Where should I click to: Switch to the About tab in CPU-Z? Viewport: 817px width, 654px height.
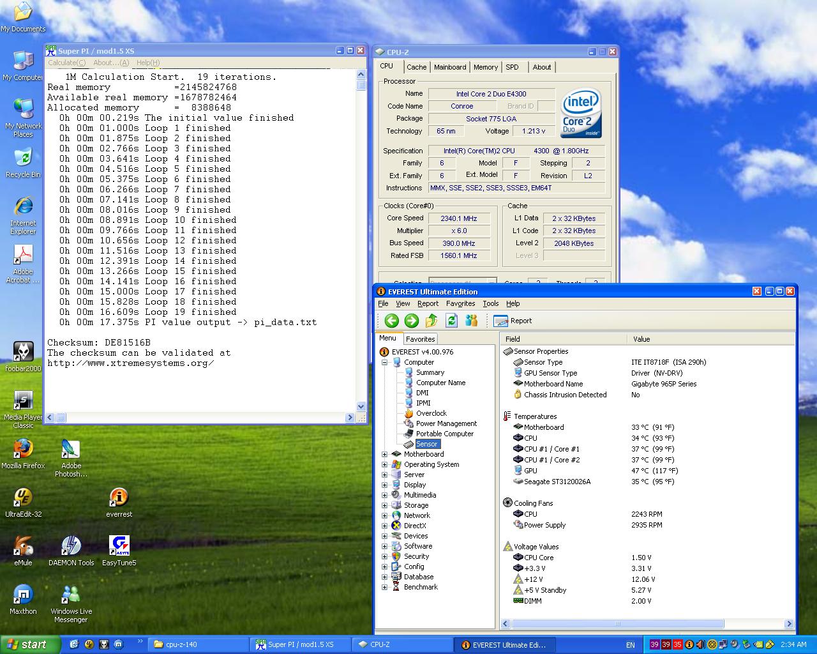point(542,67)
